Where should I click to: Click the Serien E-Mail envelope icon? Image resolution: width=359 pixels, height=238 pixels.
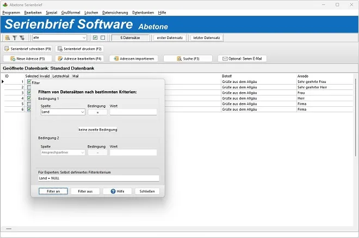coord(225,59)
